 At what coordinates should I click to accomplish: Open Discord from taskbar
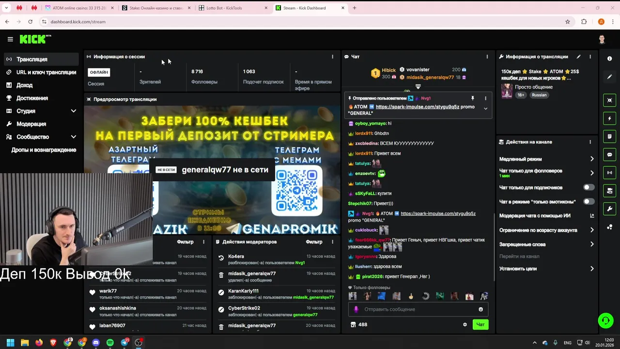[x=96, y=343]
